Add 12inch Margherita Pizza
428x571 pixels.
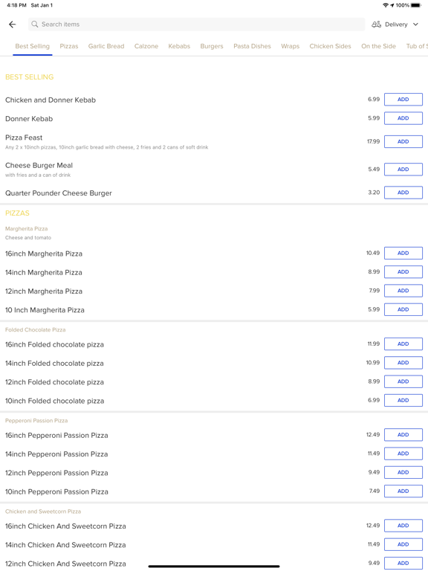pos(403,291)
